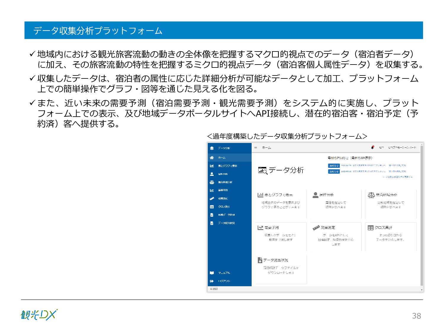Viewport: 444px width, 333px height.
Task: Click the first blue お知らせ badge
Action: 334,166
